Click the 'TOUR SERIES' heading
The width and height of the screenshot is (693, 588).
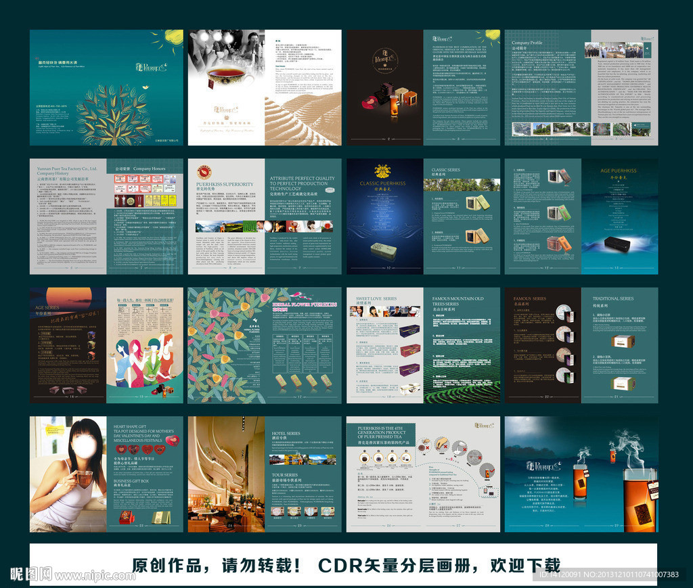(285, 475)
